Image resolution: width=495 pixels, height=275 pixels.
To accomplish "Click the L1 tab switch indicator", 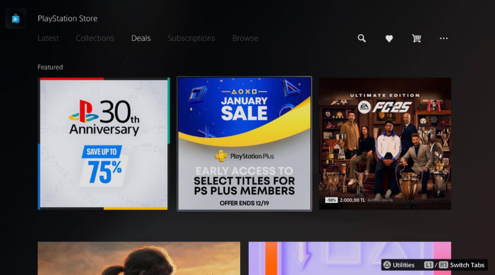I will [x=429, y=265].
